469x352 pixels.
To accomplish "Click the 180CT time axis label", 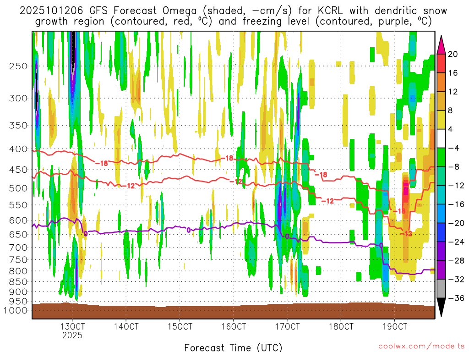I will pos(341,326).
